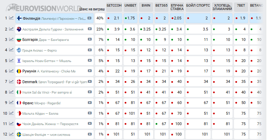Click the 40% win chance for Finland
The height and width of the screenshot is (140, 267).
[100, 18]
